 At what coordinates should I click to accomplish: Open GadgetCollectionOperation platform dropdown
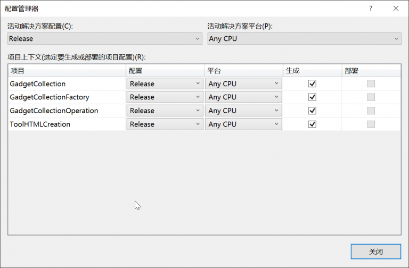[x=244, y=111]
